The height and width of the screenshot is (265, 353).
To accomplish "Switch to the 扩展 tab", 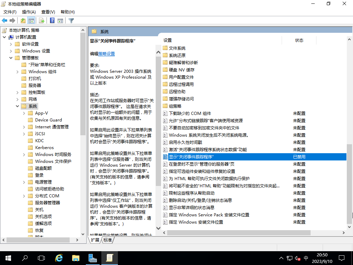I will (95, 240).
